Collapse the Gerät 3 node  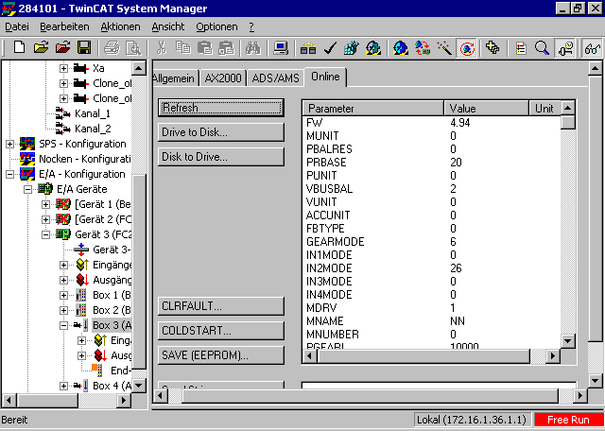pos(46,234)
